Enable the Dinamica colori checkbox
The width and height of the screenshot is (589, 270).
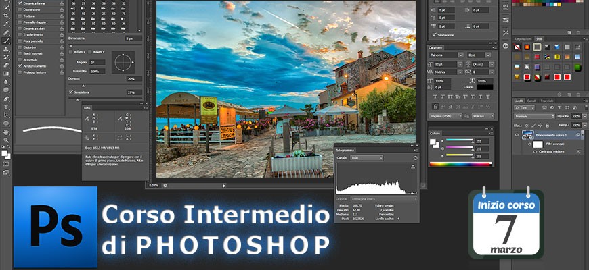pyautogui.click(x=20, y=28)
